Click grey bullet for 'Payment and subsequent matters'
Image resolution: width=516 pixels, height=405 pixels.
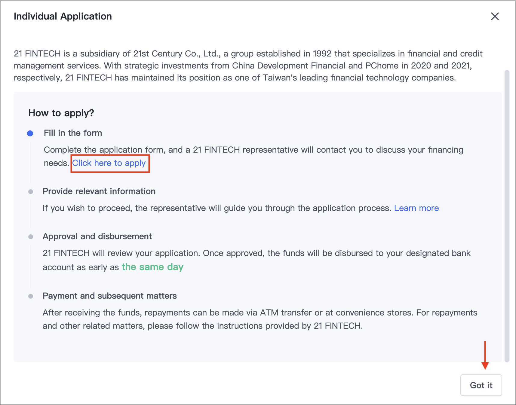31,296
